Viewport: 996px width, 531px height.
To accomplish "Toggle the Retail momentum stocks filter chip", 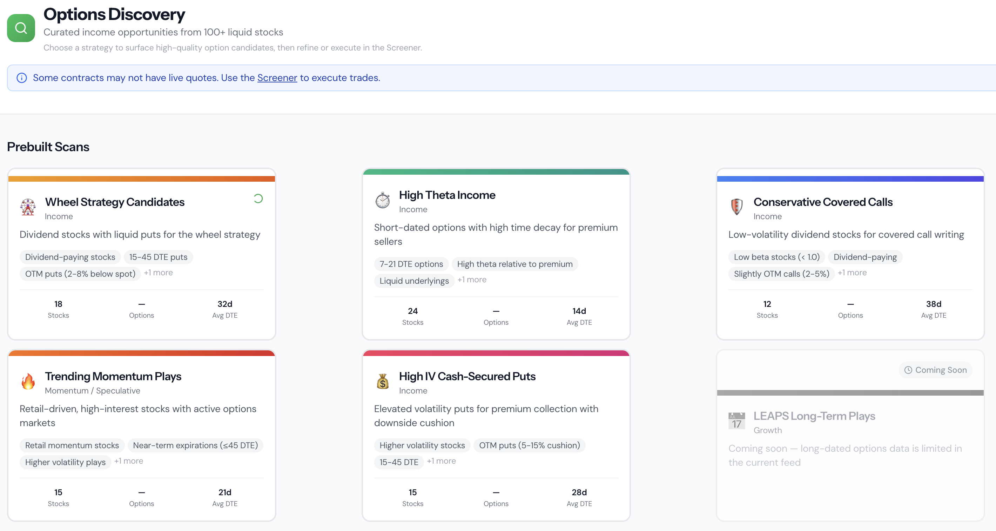I will click(x=72, y=445).
